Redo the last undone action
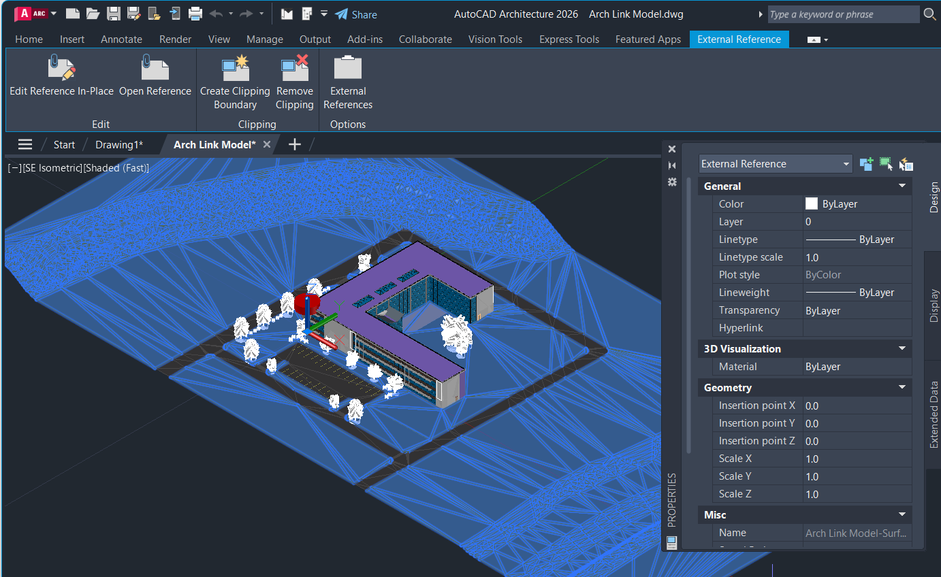Viewport: 941px width, 577px height. (x=246, y=14)
